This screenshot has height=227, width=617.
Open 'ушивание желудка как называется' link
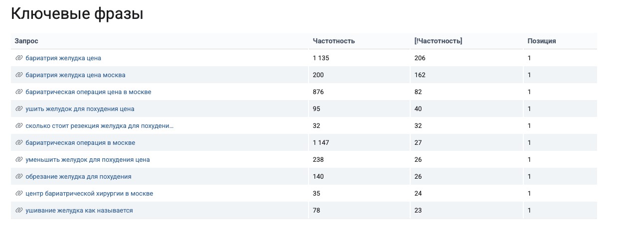(x=79, y=211)
